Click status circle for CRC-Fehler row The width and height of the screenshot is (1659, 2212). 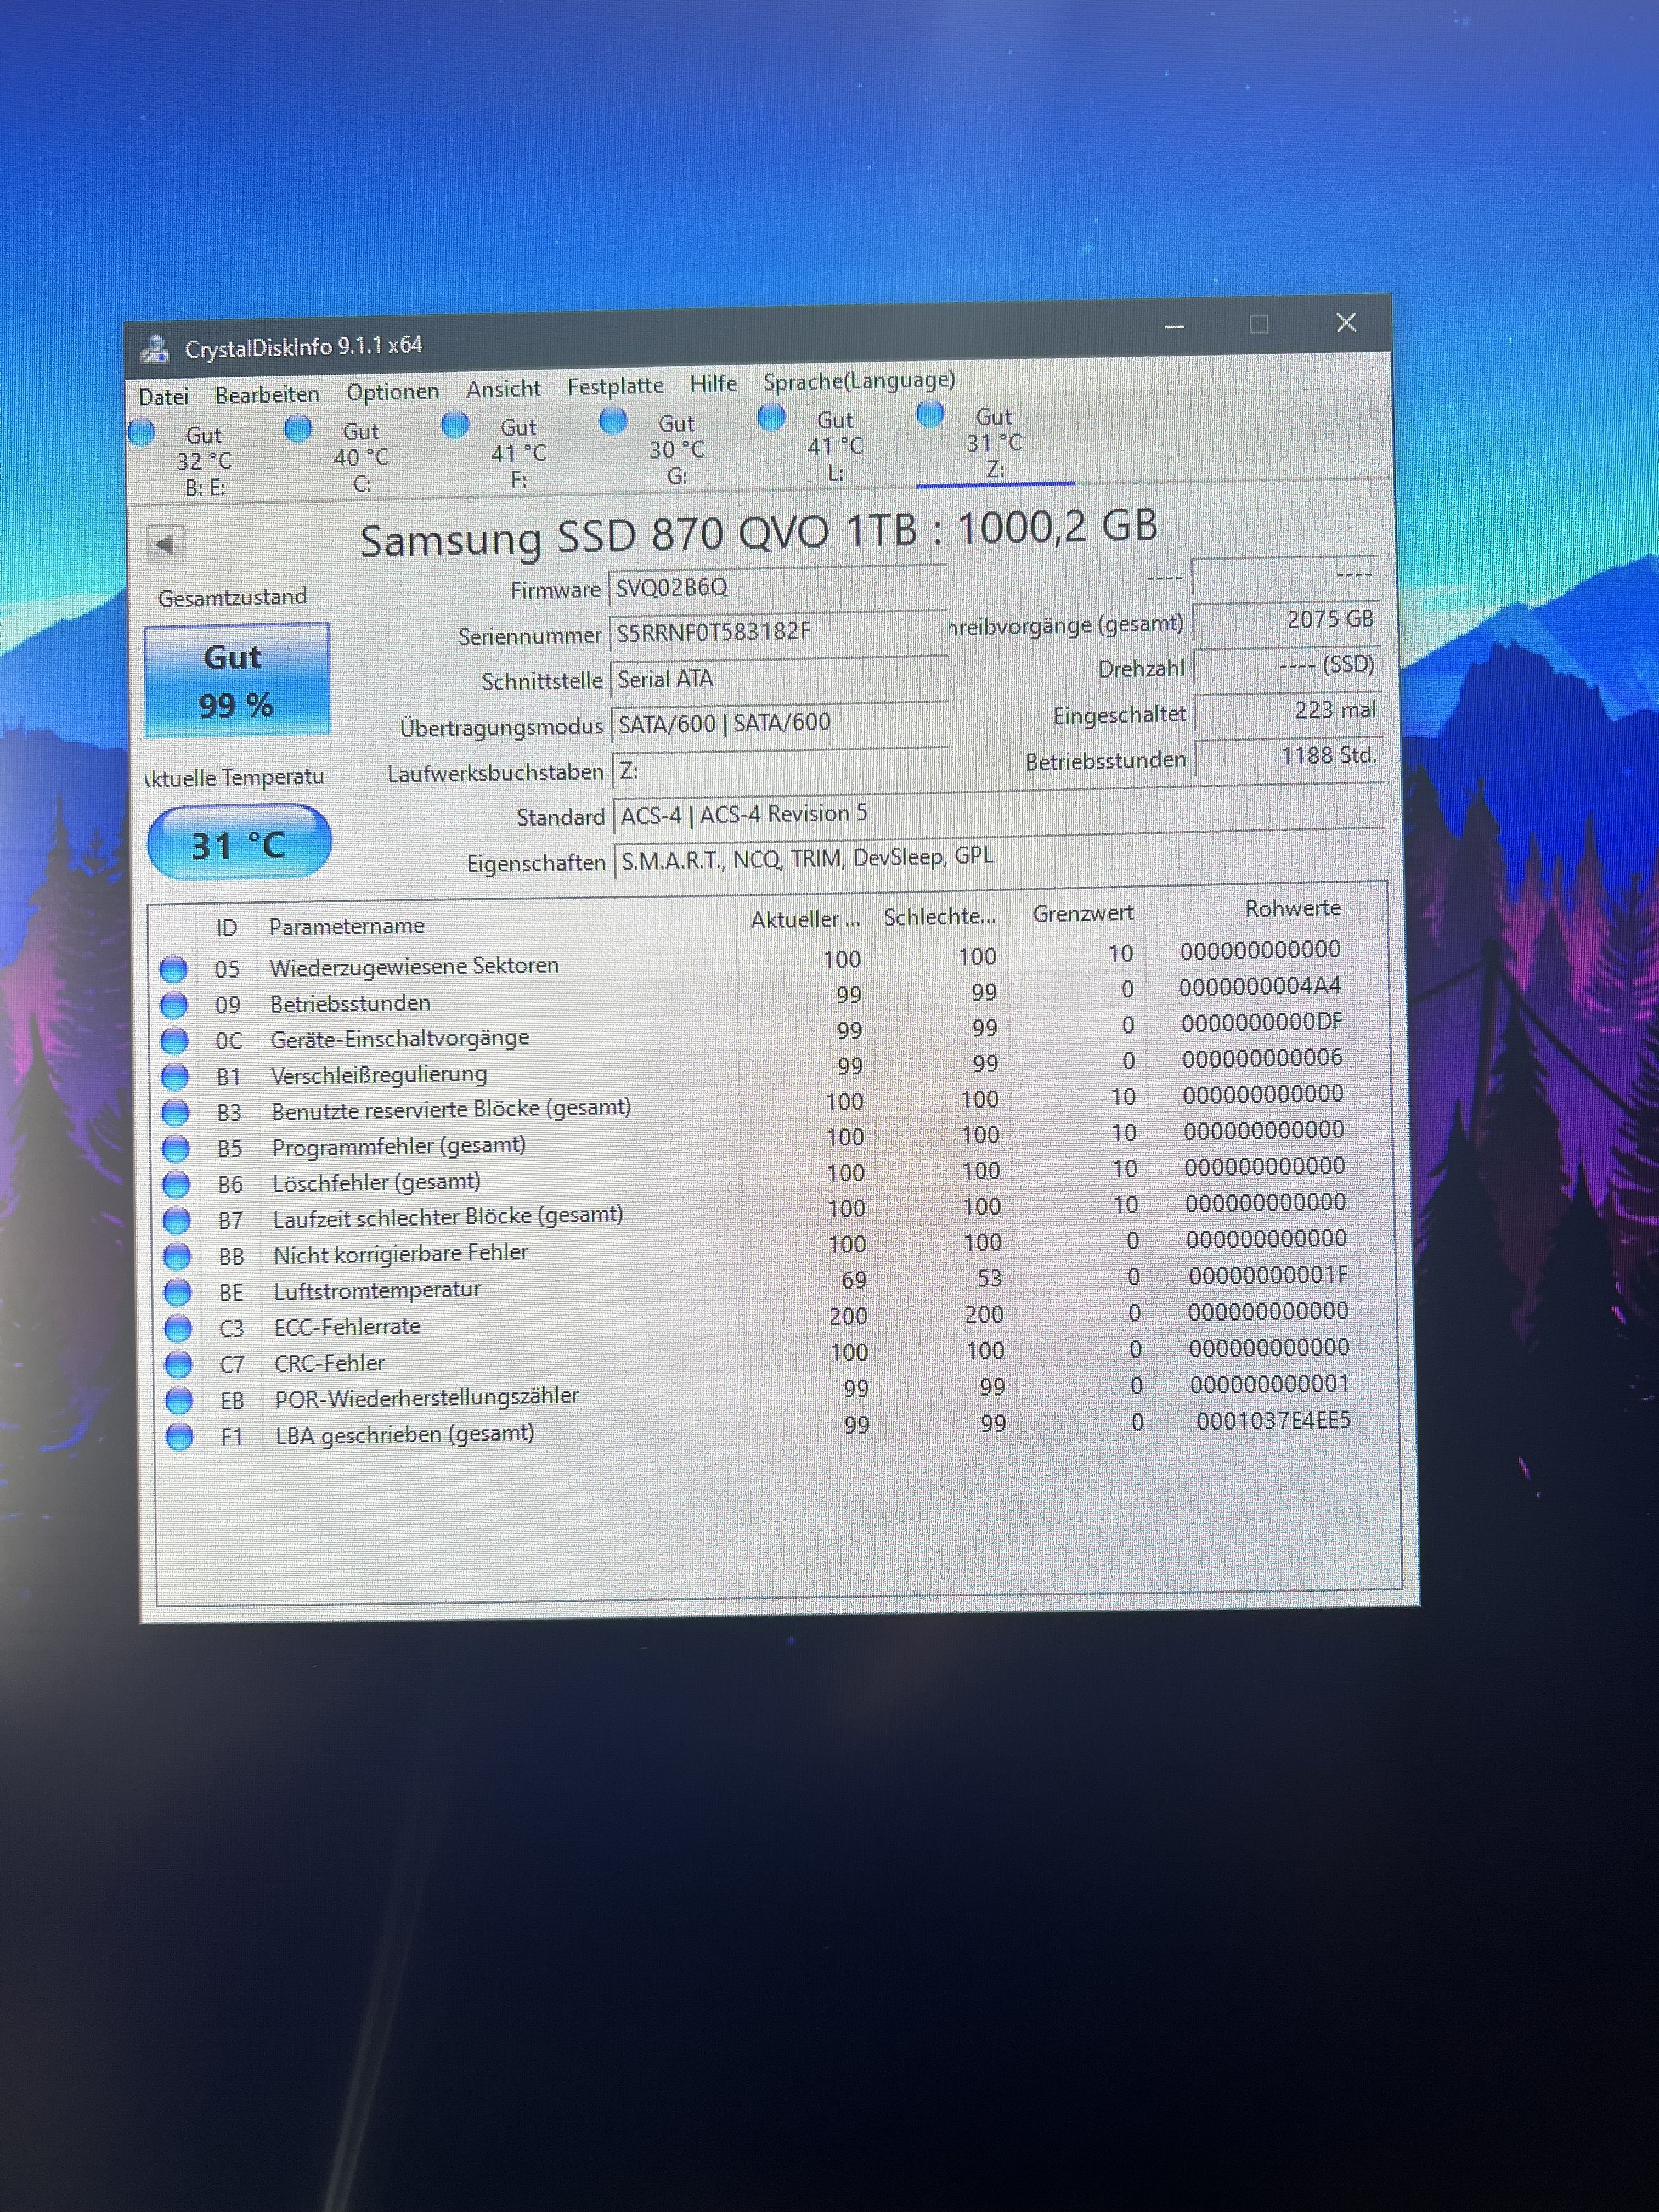pyautogui.click(x=178, y=1364)
